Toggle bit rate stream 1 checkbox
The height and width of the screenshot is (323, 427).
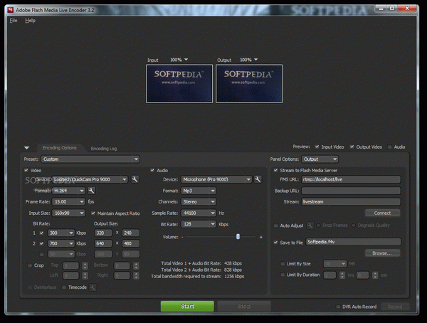[41, 233]
